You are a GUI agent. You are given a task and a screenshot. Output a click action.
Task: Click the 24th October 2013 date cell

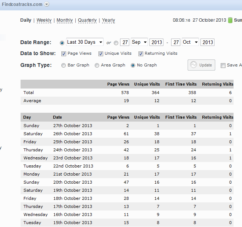pyautogui.click(x=73, y=150)
